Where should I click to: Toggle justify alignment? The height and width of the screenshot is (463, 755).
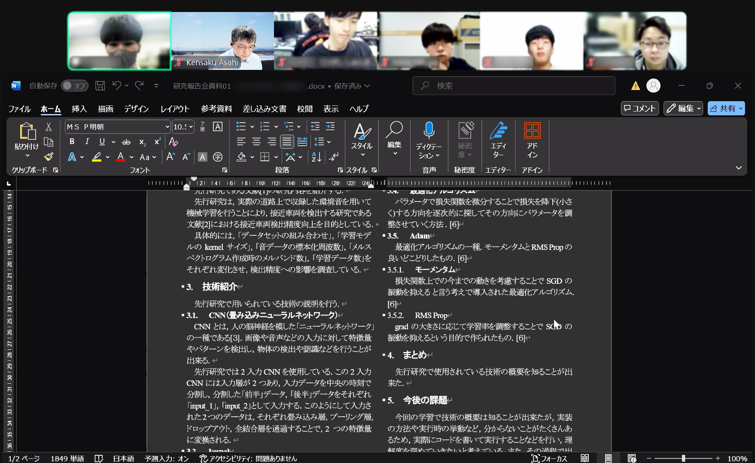click(x=287, y=142)
